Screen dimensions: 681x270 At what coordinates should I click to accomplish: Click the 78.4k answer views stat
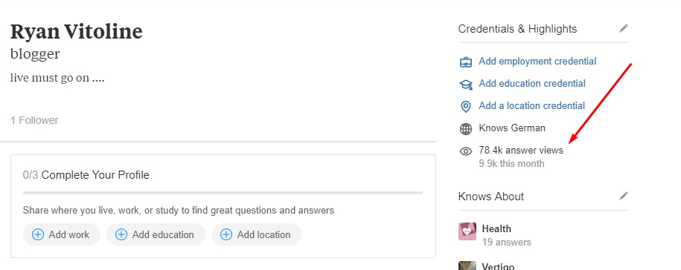click(x=521, y=150)
